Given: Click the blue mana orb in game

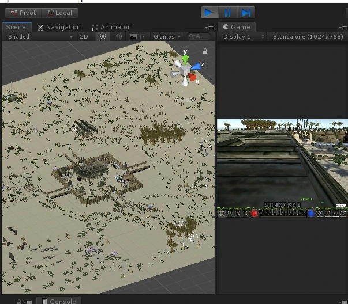Looking at the screenshot, I should tap(311, 214).
